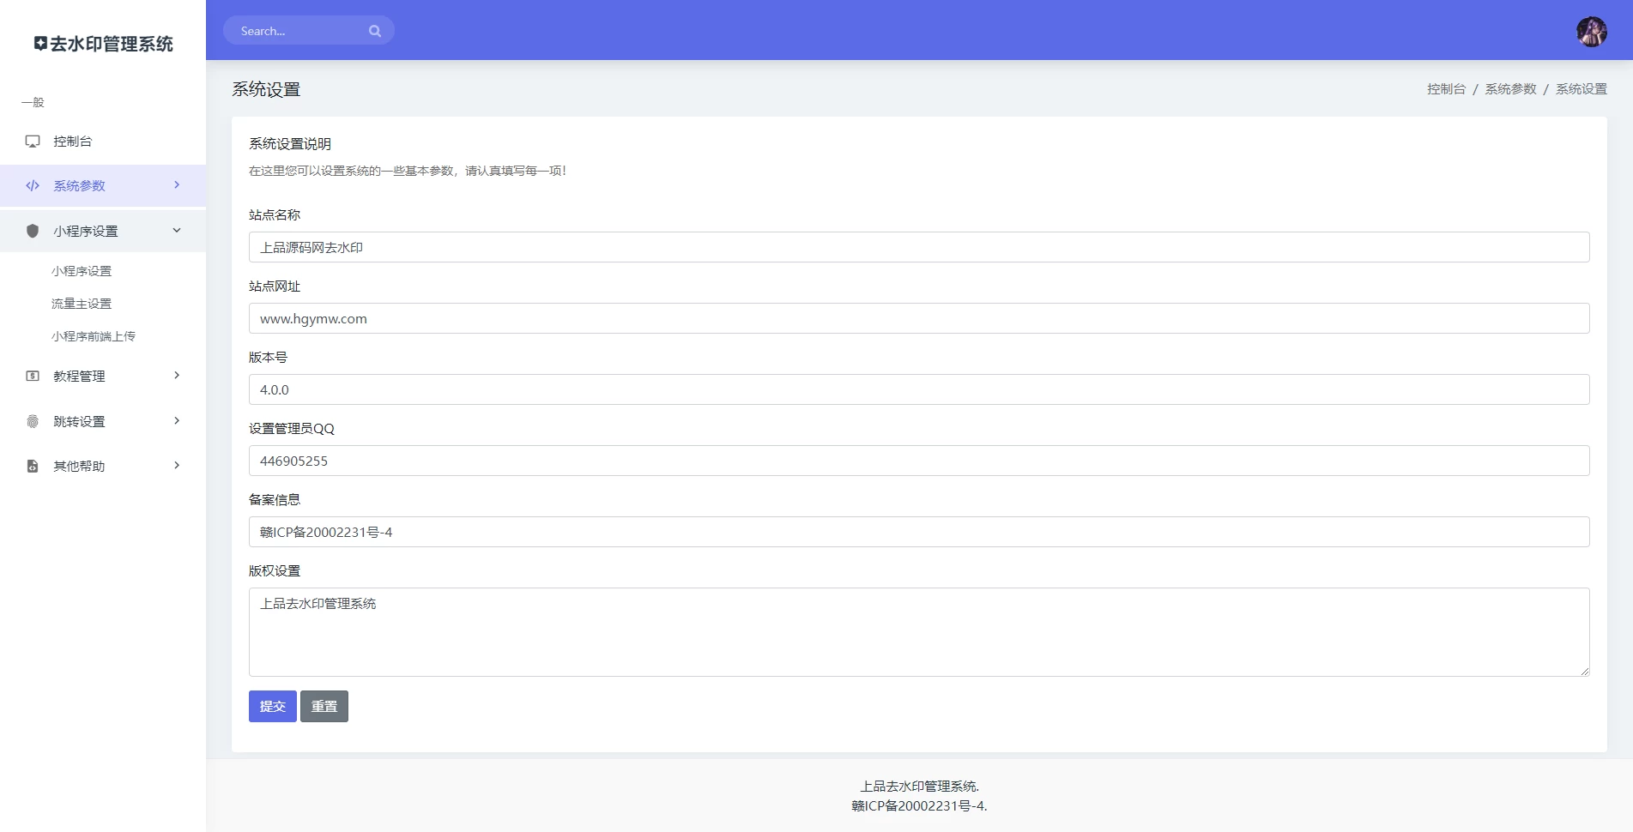Click the monitor icon beside 控制台
1633x832 pixels.
click(33, 142)
